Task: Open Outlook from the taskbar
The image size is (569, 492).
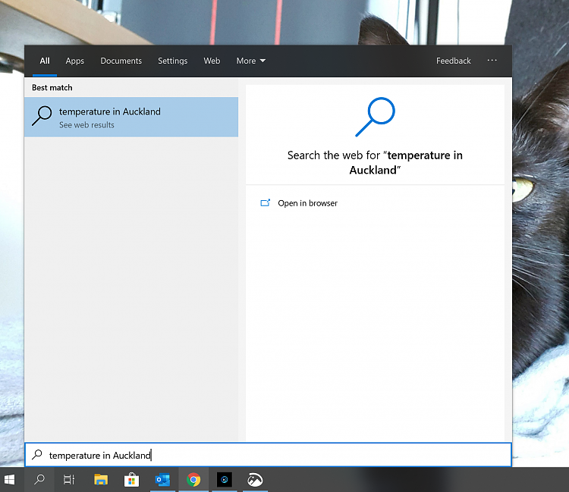Action: pyautogui.click(x=162, y=480)
